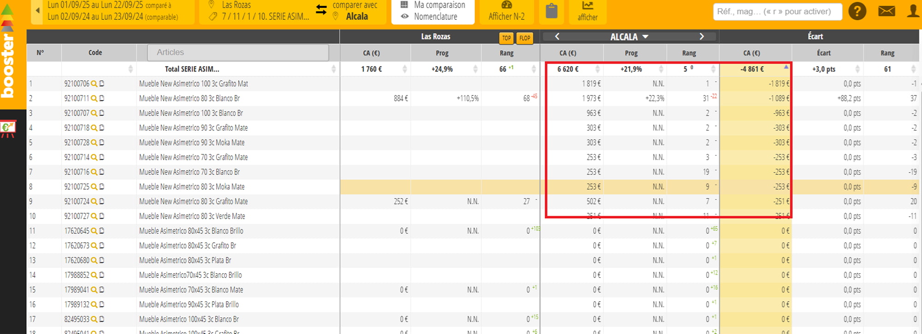Focus the Articles filter field
This screenshot has height=334, width=922.
coord(238,53)
